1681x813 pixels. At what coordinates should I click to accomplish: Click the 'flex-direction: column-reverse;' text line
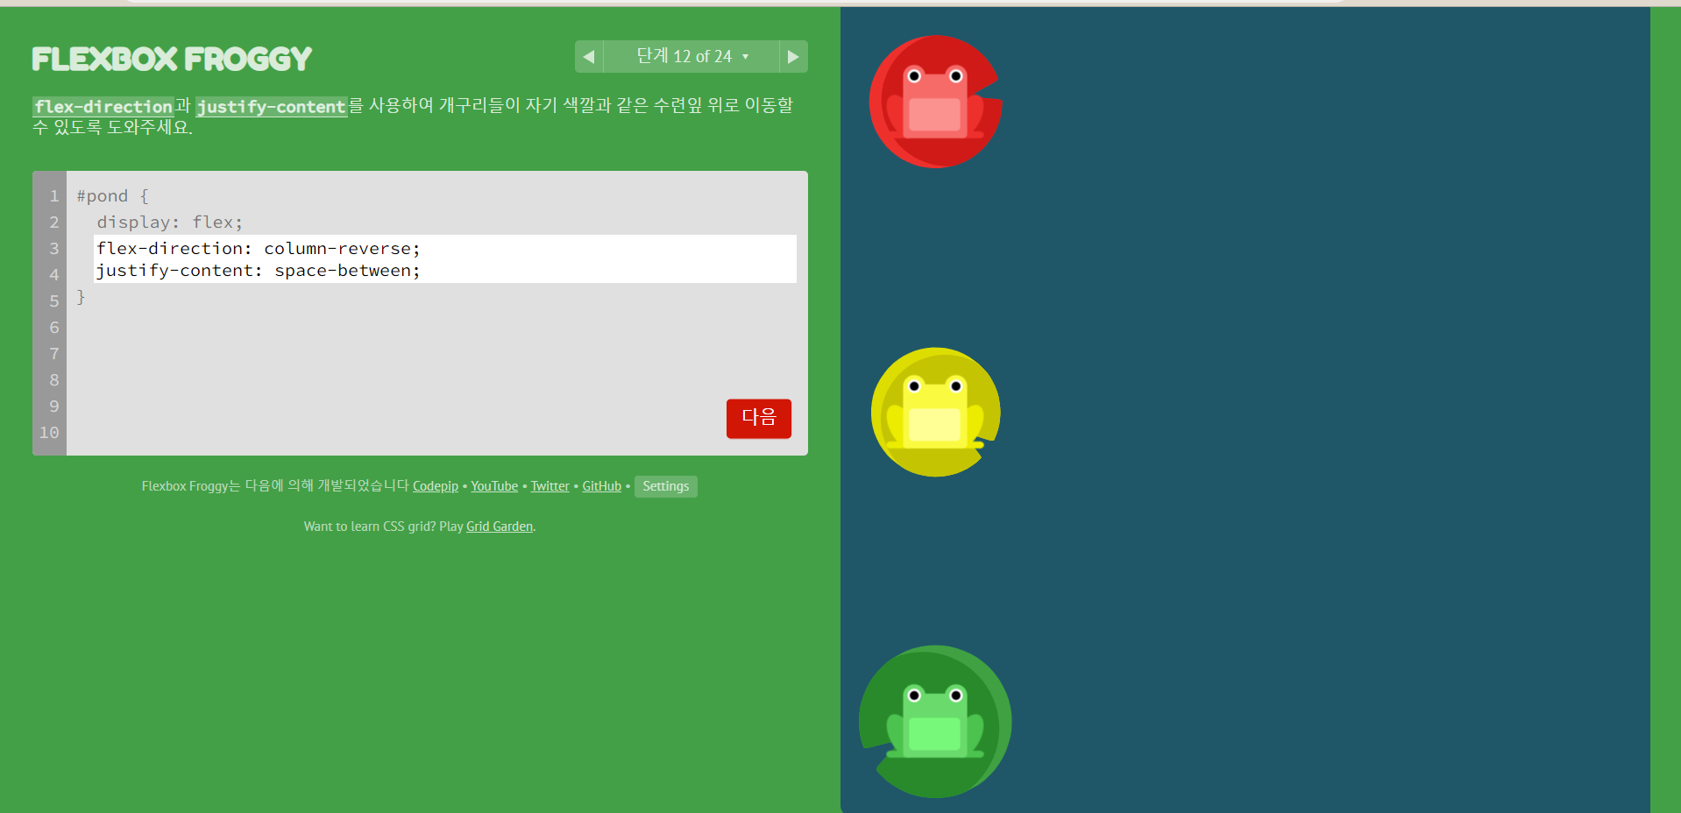pos(259,249)
